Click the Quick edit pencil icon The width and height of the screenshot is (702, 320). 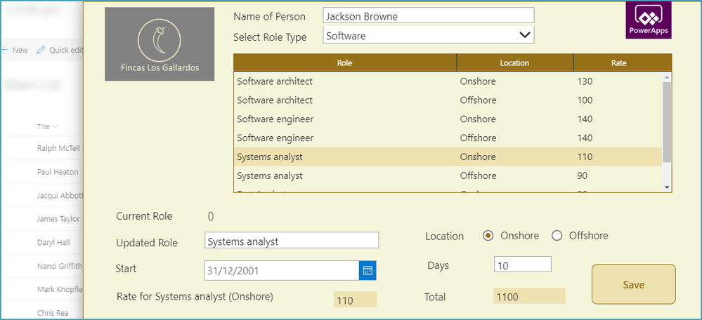[x=41, y=50]
